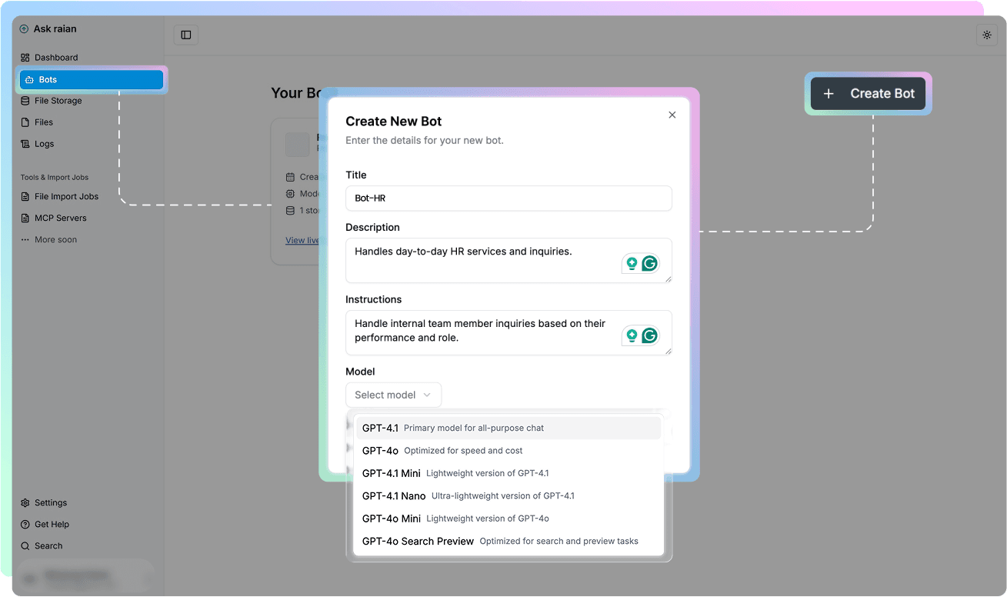The height and width of the screenshot is (597, 1007).
Task: Switch theme with the sun icon
Action: (987, 35)
